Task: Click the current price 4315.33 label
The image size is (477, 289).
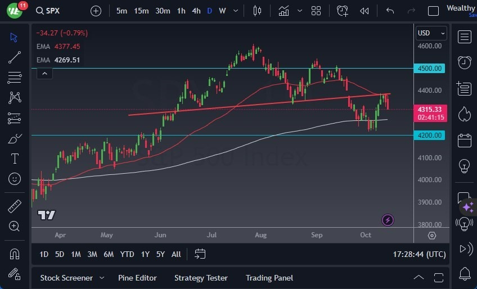Action: [430, 113]
